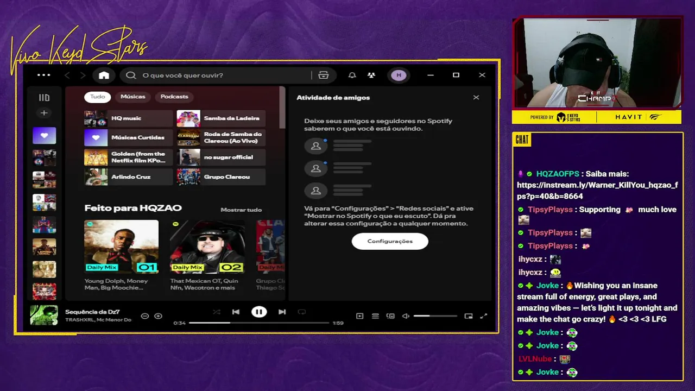Pause the current song
Viewport: 695px width, 391px height.
[259, 312]
